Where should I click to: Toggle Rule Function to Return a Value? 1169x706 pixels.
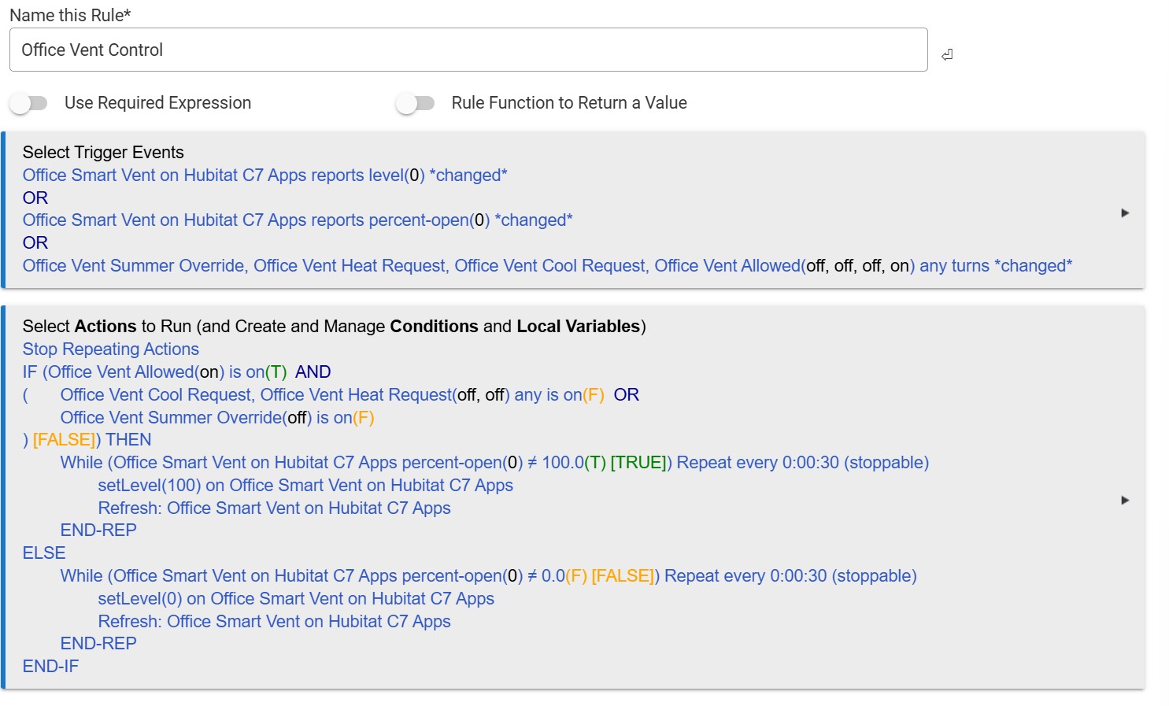(415, 103)
